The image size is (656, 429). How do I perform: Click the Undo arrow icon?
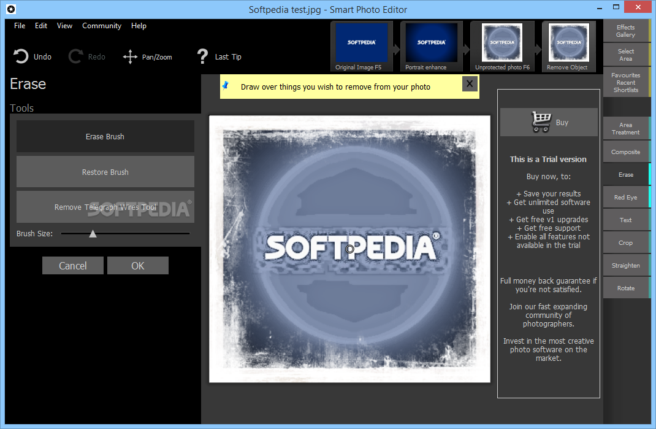tap(20, 56)
